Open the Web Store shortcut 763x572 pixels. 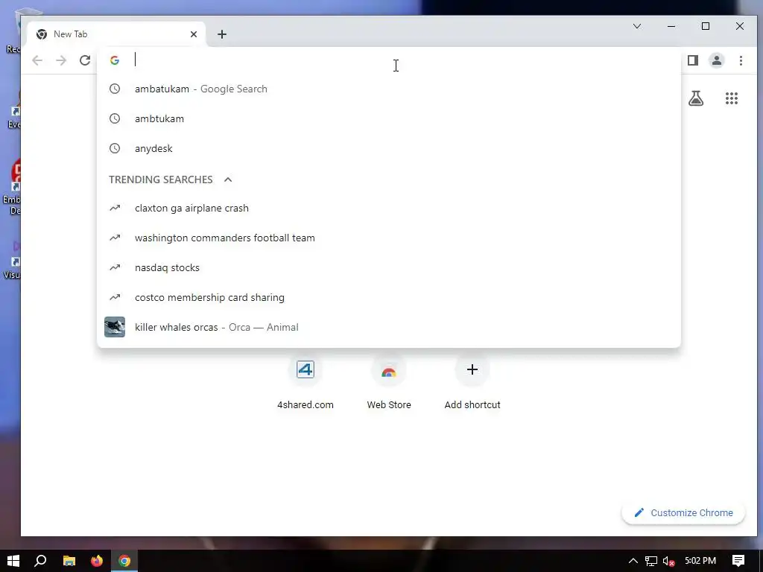389,383
